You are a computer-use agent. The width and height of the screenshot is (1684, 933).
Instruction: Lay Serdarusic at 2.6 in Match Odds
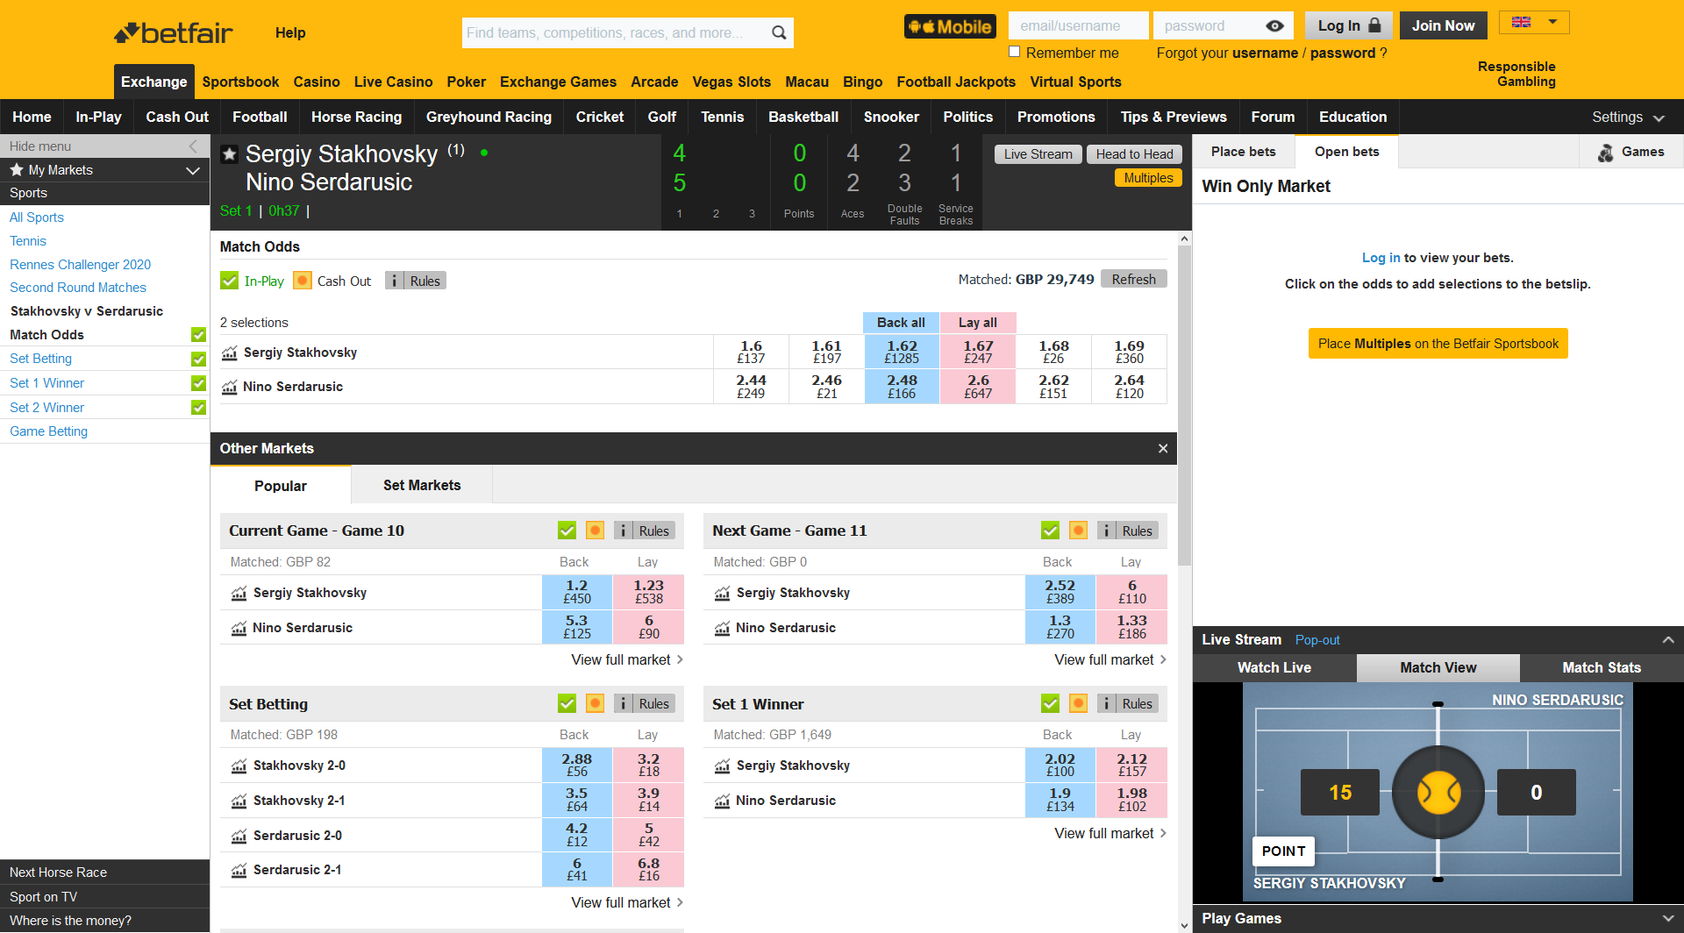pos(978,387)
